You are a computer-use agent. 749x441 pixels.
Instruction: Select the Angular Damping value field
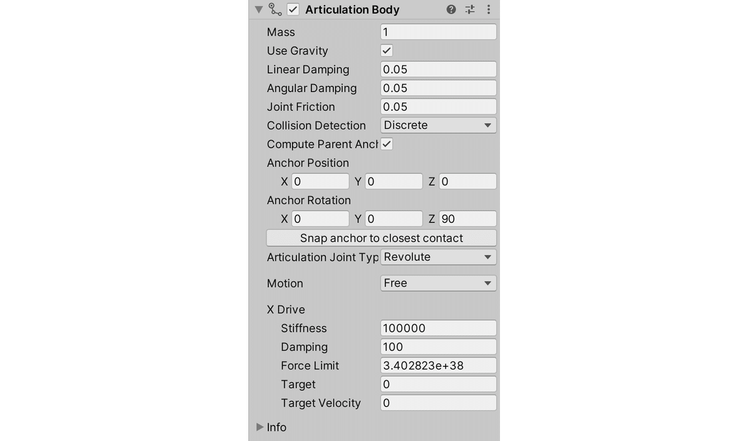pyautogui.click(x=438, y=88)
